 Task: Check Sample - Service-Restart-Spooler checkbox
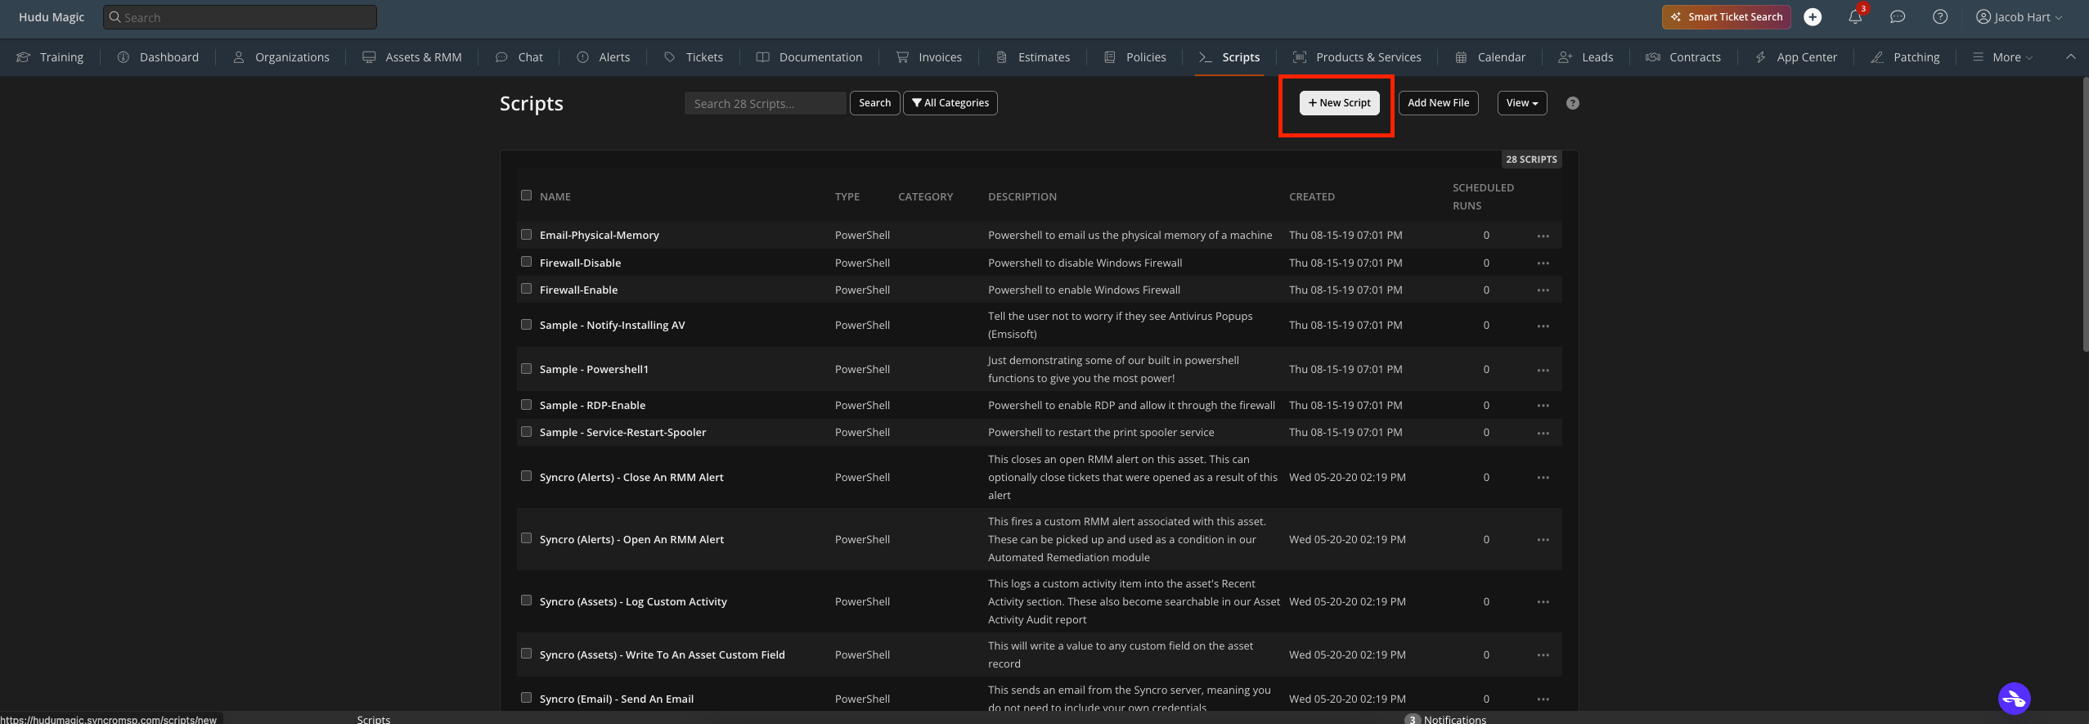pyautogui.click(x=526, y=432)
